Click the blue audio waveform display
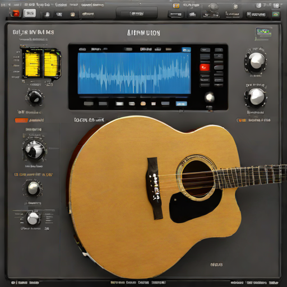Screen dimensions: 287x287 135,73
